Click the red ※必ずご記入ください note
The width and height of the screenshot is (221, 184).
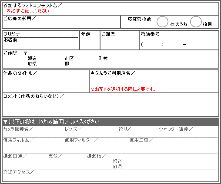click(x=28, y=11)
